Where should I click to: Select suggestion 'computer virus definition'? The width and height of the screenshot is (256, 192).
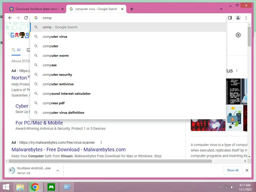pyautogui.click(x=128, y=112)
